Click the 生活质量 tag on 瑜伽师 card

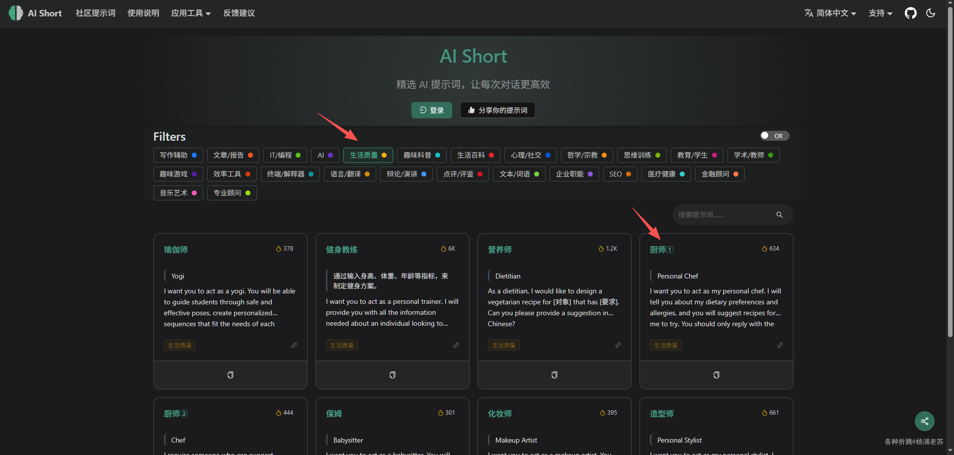180,345
